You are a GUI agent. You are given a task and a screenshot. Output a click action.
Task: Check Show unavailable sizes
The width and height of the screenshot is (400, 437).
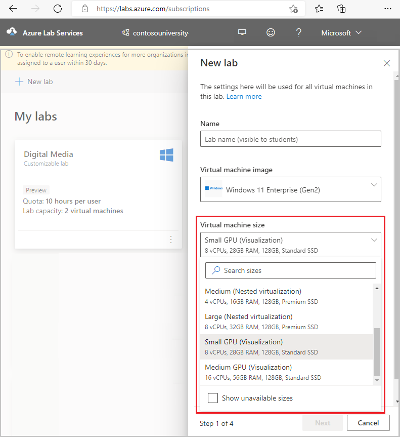point(213,398)
